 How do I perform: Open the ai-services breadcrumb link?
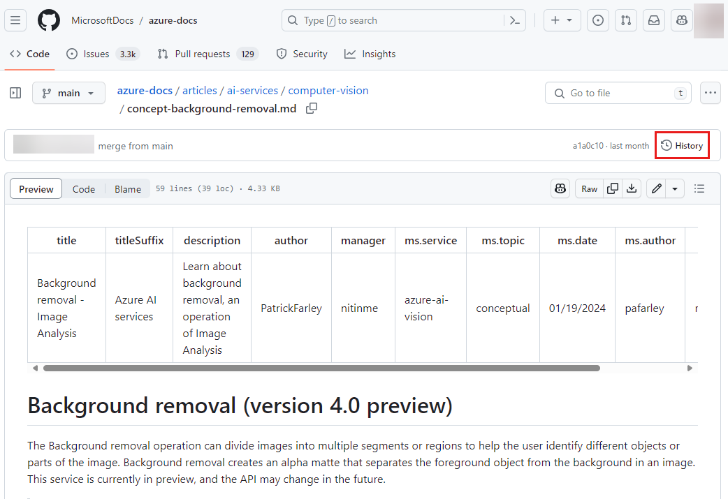point(252,90)
